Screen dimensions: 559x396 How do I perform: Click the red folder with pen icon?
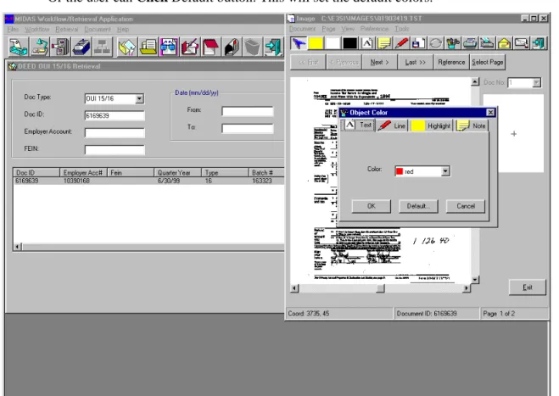(190, 47)
